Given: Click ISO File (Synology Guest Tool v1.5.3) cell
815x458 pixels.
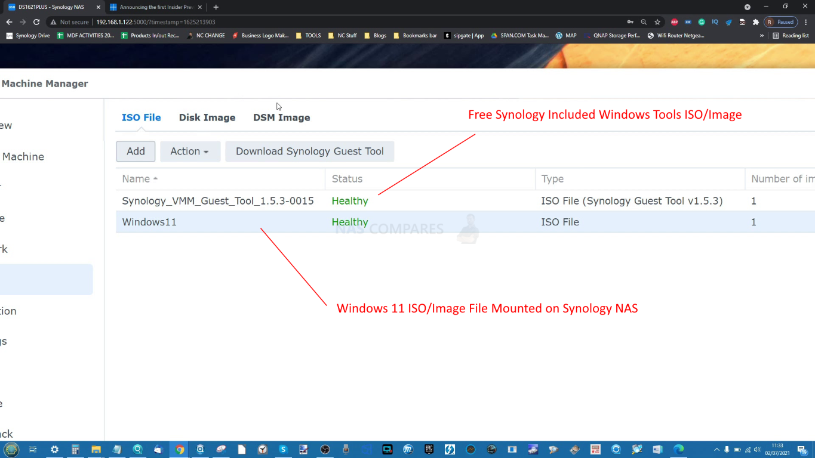Looking at the screenshot, I should pyautogui.click(x=632, y=201).
